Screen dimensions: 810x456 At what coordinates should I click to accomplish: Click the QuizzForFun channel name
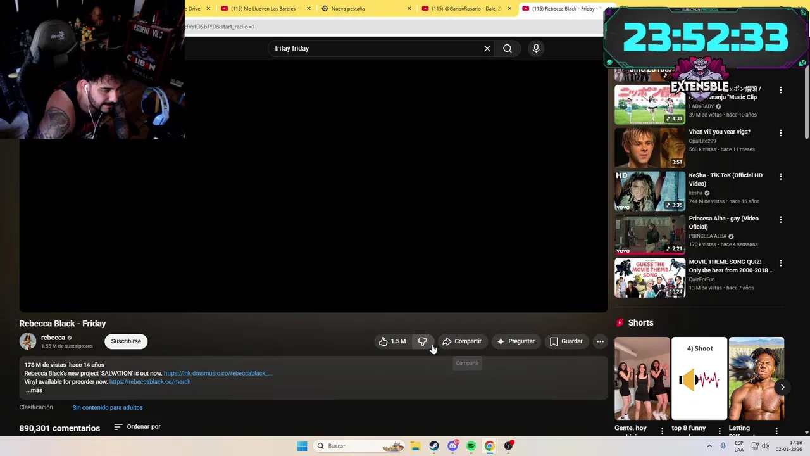pyautogui.click(x=702, y=279)
